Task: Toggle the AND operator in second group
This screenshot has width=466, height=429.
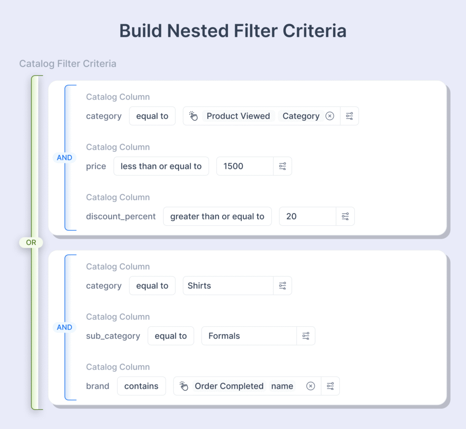Action: click(65, 327)
